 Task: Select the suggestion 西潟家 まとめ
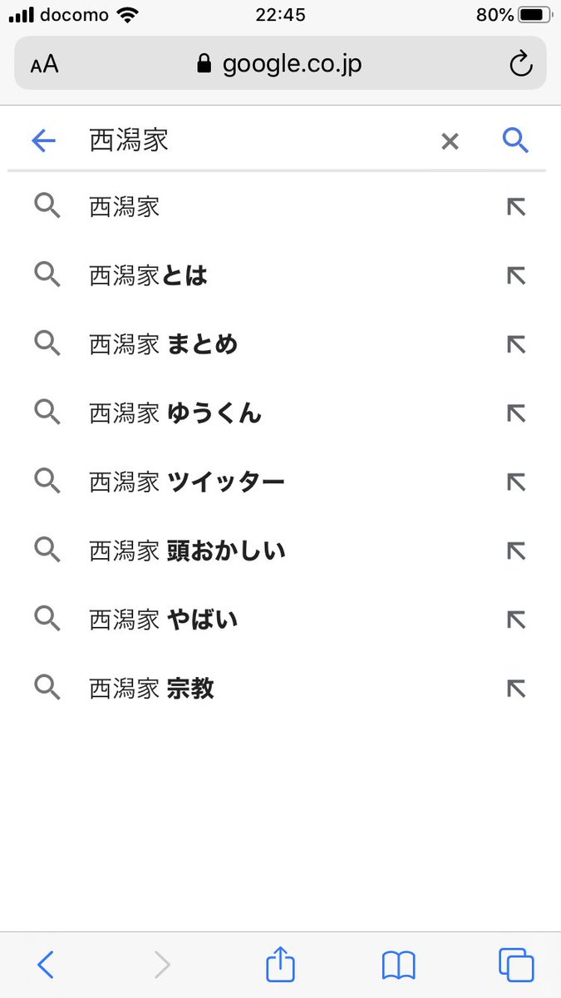click(x=280, y=344)
